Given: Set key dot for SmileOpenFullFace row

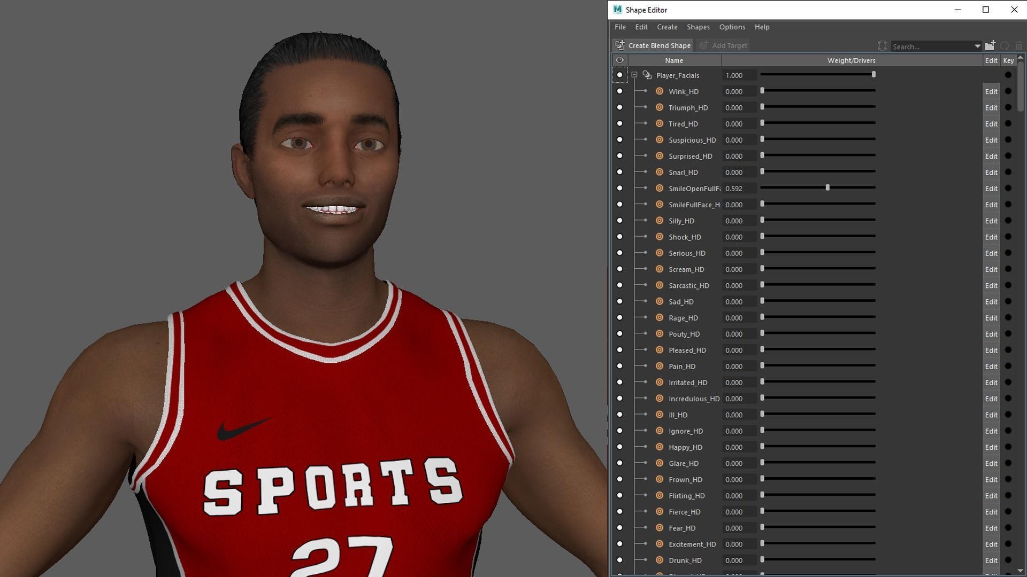Looking at the screenshot, I should [x=1008, y=188].
